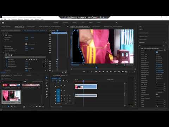Go to the Home screen
The height and width of the screenshot is (127, 169).
click(x=3, y=23)
